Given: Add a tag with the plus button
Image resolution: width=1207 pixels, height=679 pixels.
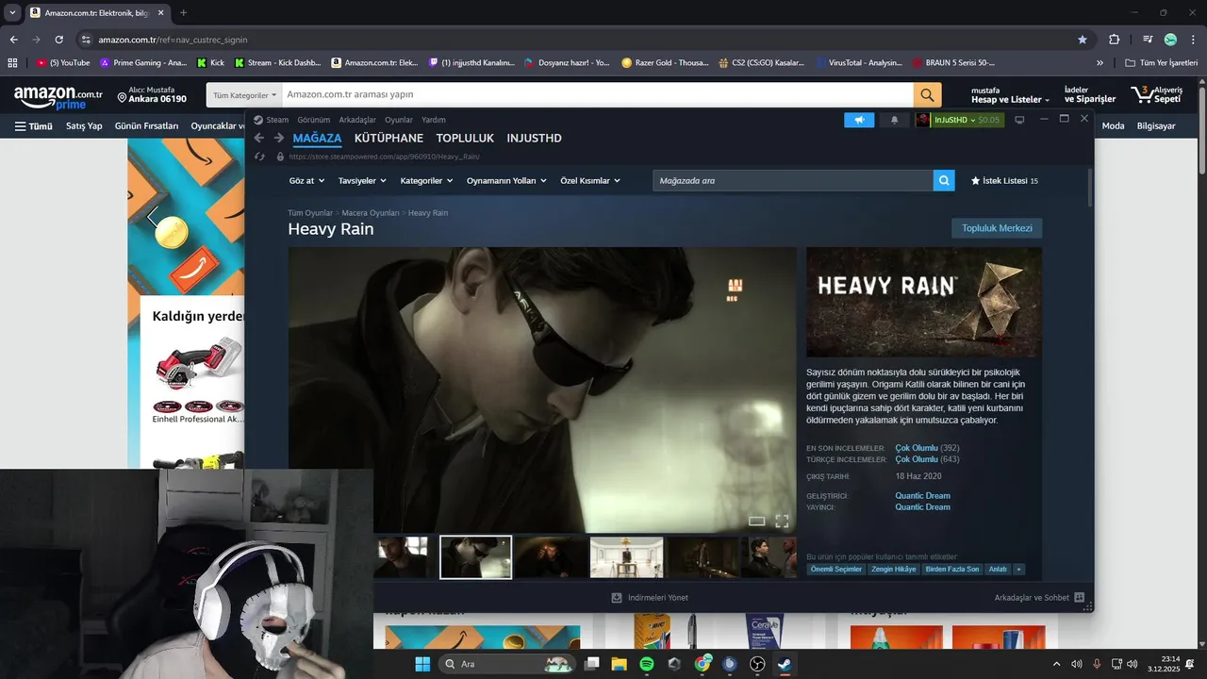Looking at the screenshot, I should (1018, 570).
